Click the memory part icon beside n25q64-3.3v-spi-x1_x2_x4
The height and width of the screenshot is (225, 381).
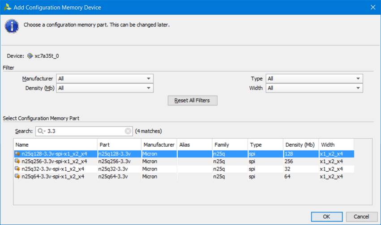click(x=18, y=177)
